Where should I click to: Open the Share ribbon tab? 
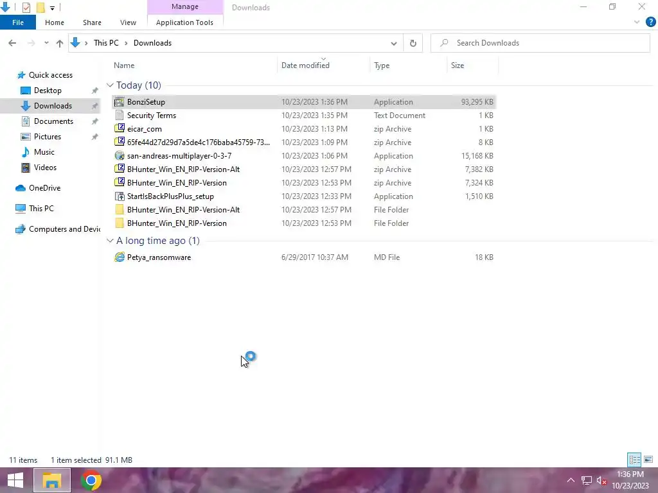[x=92, y=22]
